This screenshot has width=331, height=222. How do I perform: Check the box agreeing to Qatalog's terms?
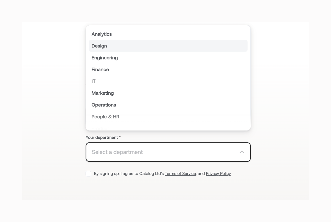coord(88,173)
